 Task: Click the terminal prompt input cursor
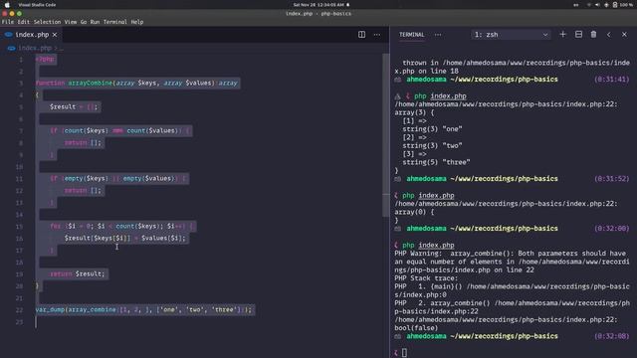404,353
